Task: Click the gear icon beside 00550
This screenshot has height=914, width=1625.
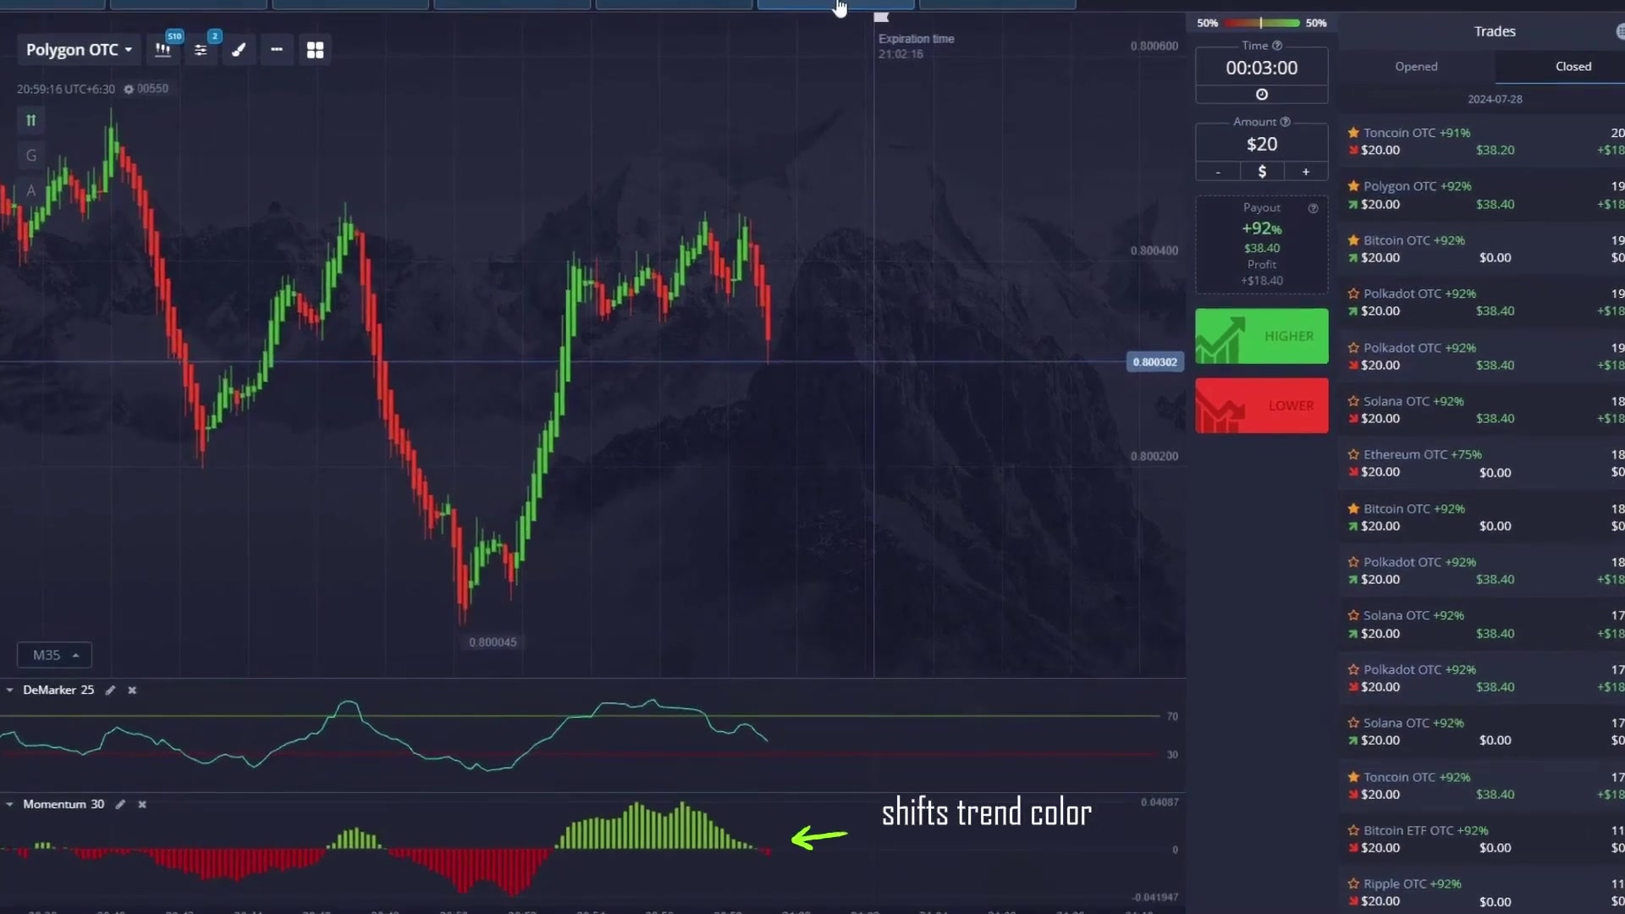Action: tap(129, 89)
